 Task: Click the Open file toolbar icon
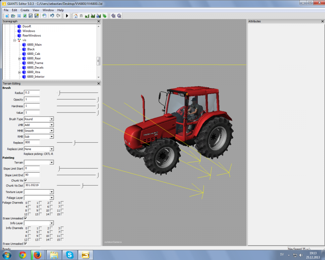pos(13,16)
